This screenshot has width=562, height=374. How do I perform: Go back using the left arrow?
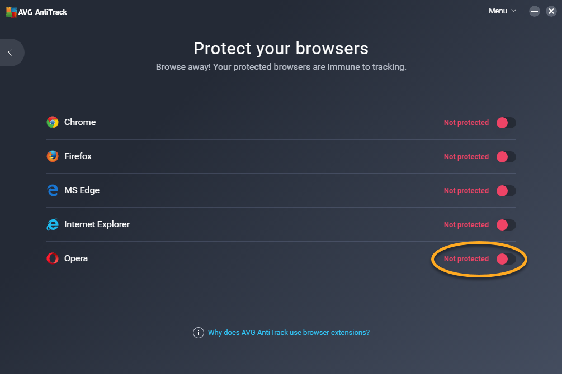point(10,52)
